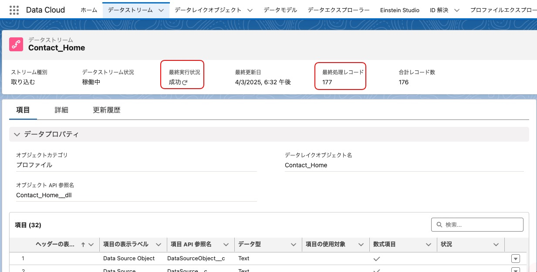
Task: Open the データストリーム navigation tab
Action: click(131, 10)
